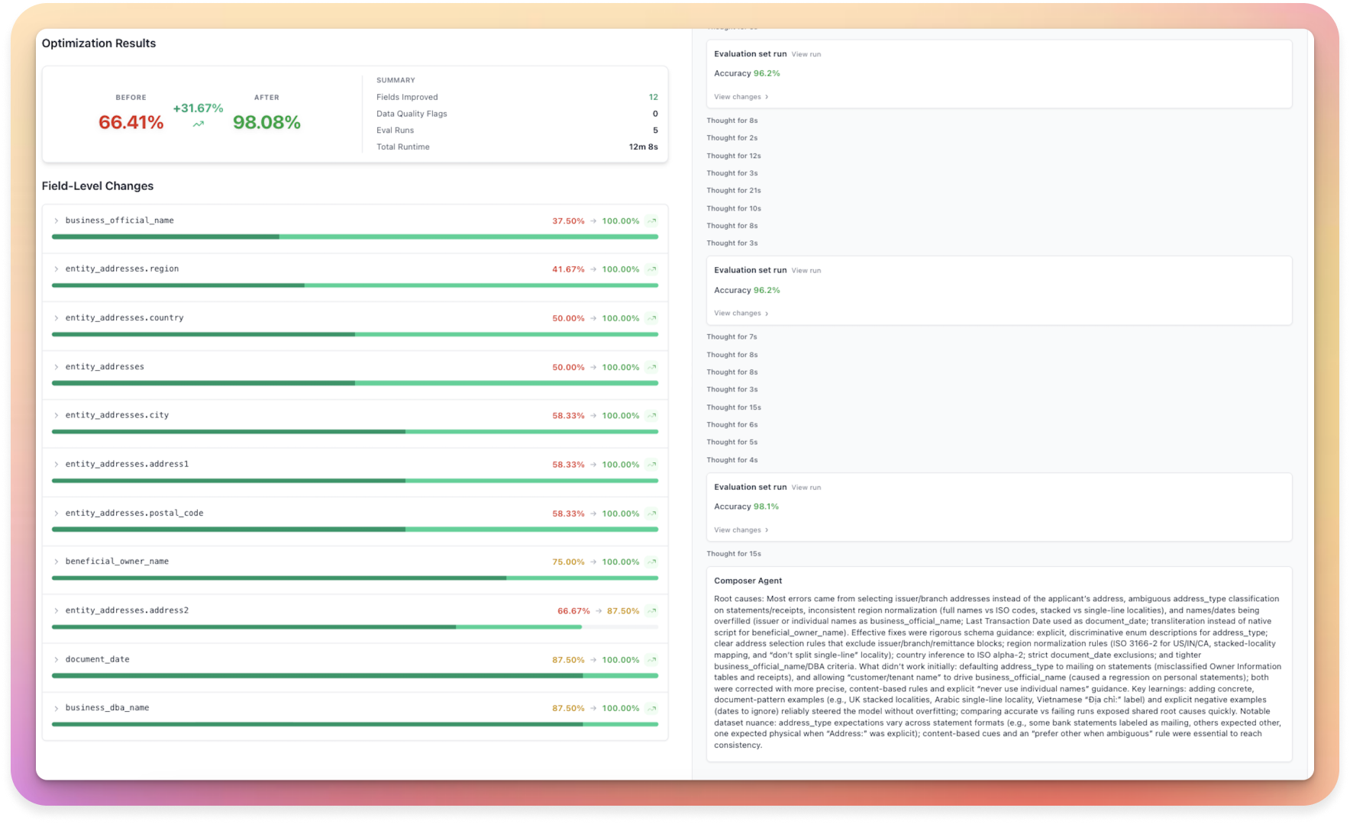
Task: Click trend icon beside entity_addresses.region percentage
Action: click(x=651, y=269)
